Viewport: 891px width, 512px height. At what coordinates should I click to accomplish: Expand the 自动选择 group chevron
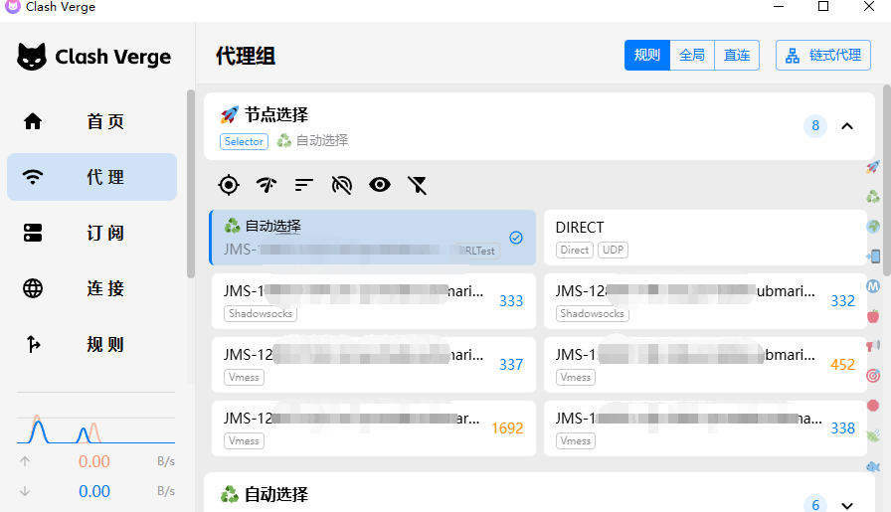847,505
